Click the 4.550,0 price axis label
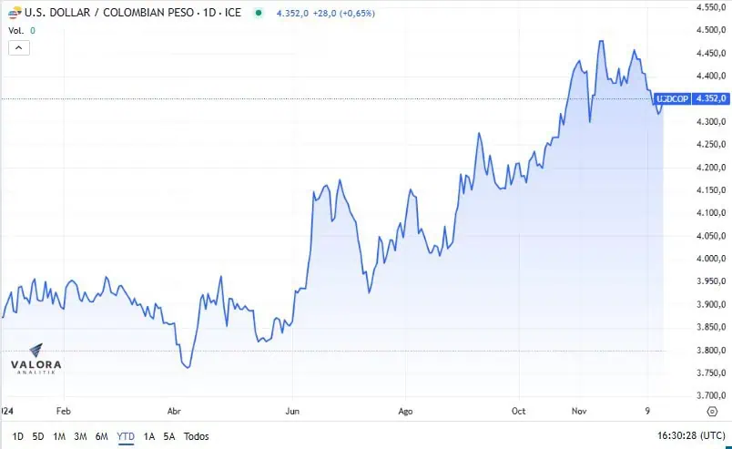The height and width of the screenshot is (449, 732). click(x=711, y=7)
